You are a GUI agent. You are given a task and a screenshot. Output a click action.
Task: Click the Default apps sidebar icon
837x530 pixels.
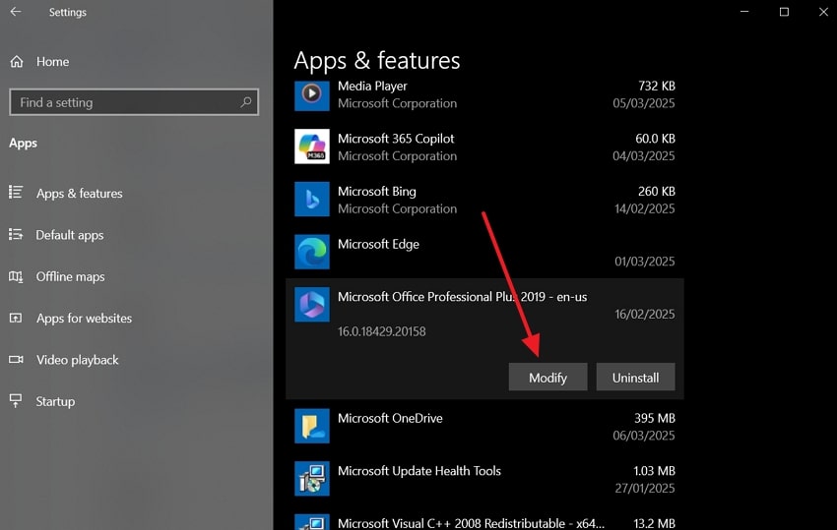point(16,234)
